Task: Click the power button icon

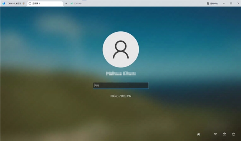Action: point(234,134)
